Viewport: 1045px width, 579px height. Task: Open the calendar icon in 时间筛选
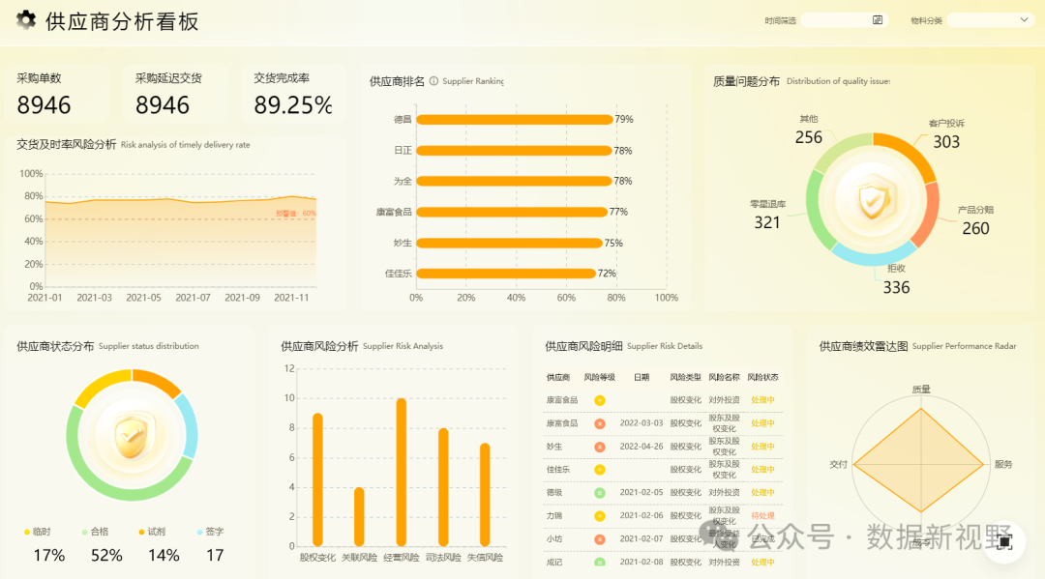878,20
